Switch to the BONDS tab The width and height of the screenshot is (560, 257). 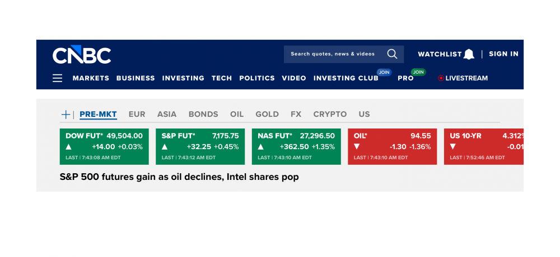(203, 114)
